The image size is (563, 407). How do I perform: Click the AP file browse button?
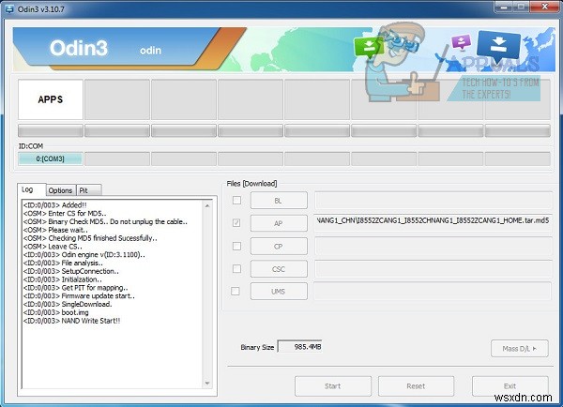click(x=279, y=223)
